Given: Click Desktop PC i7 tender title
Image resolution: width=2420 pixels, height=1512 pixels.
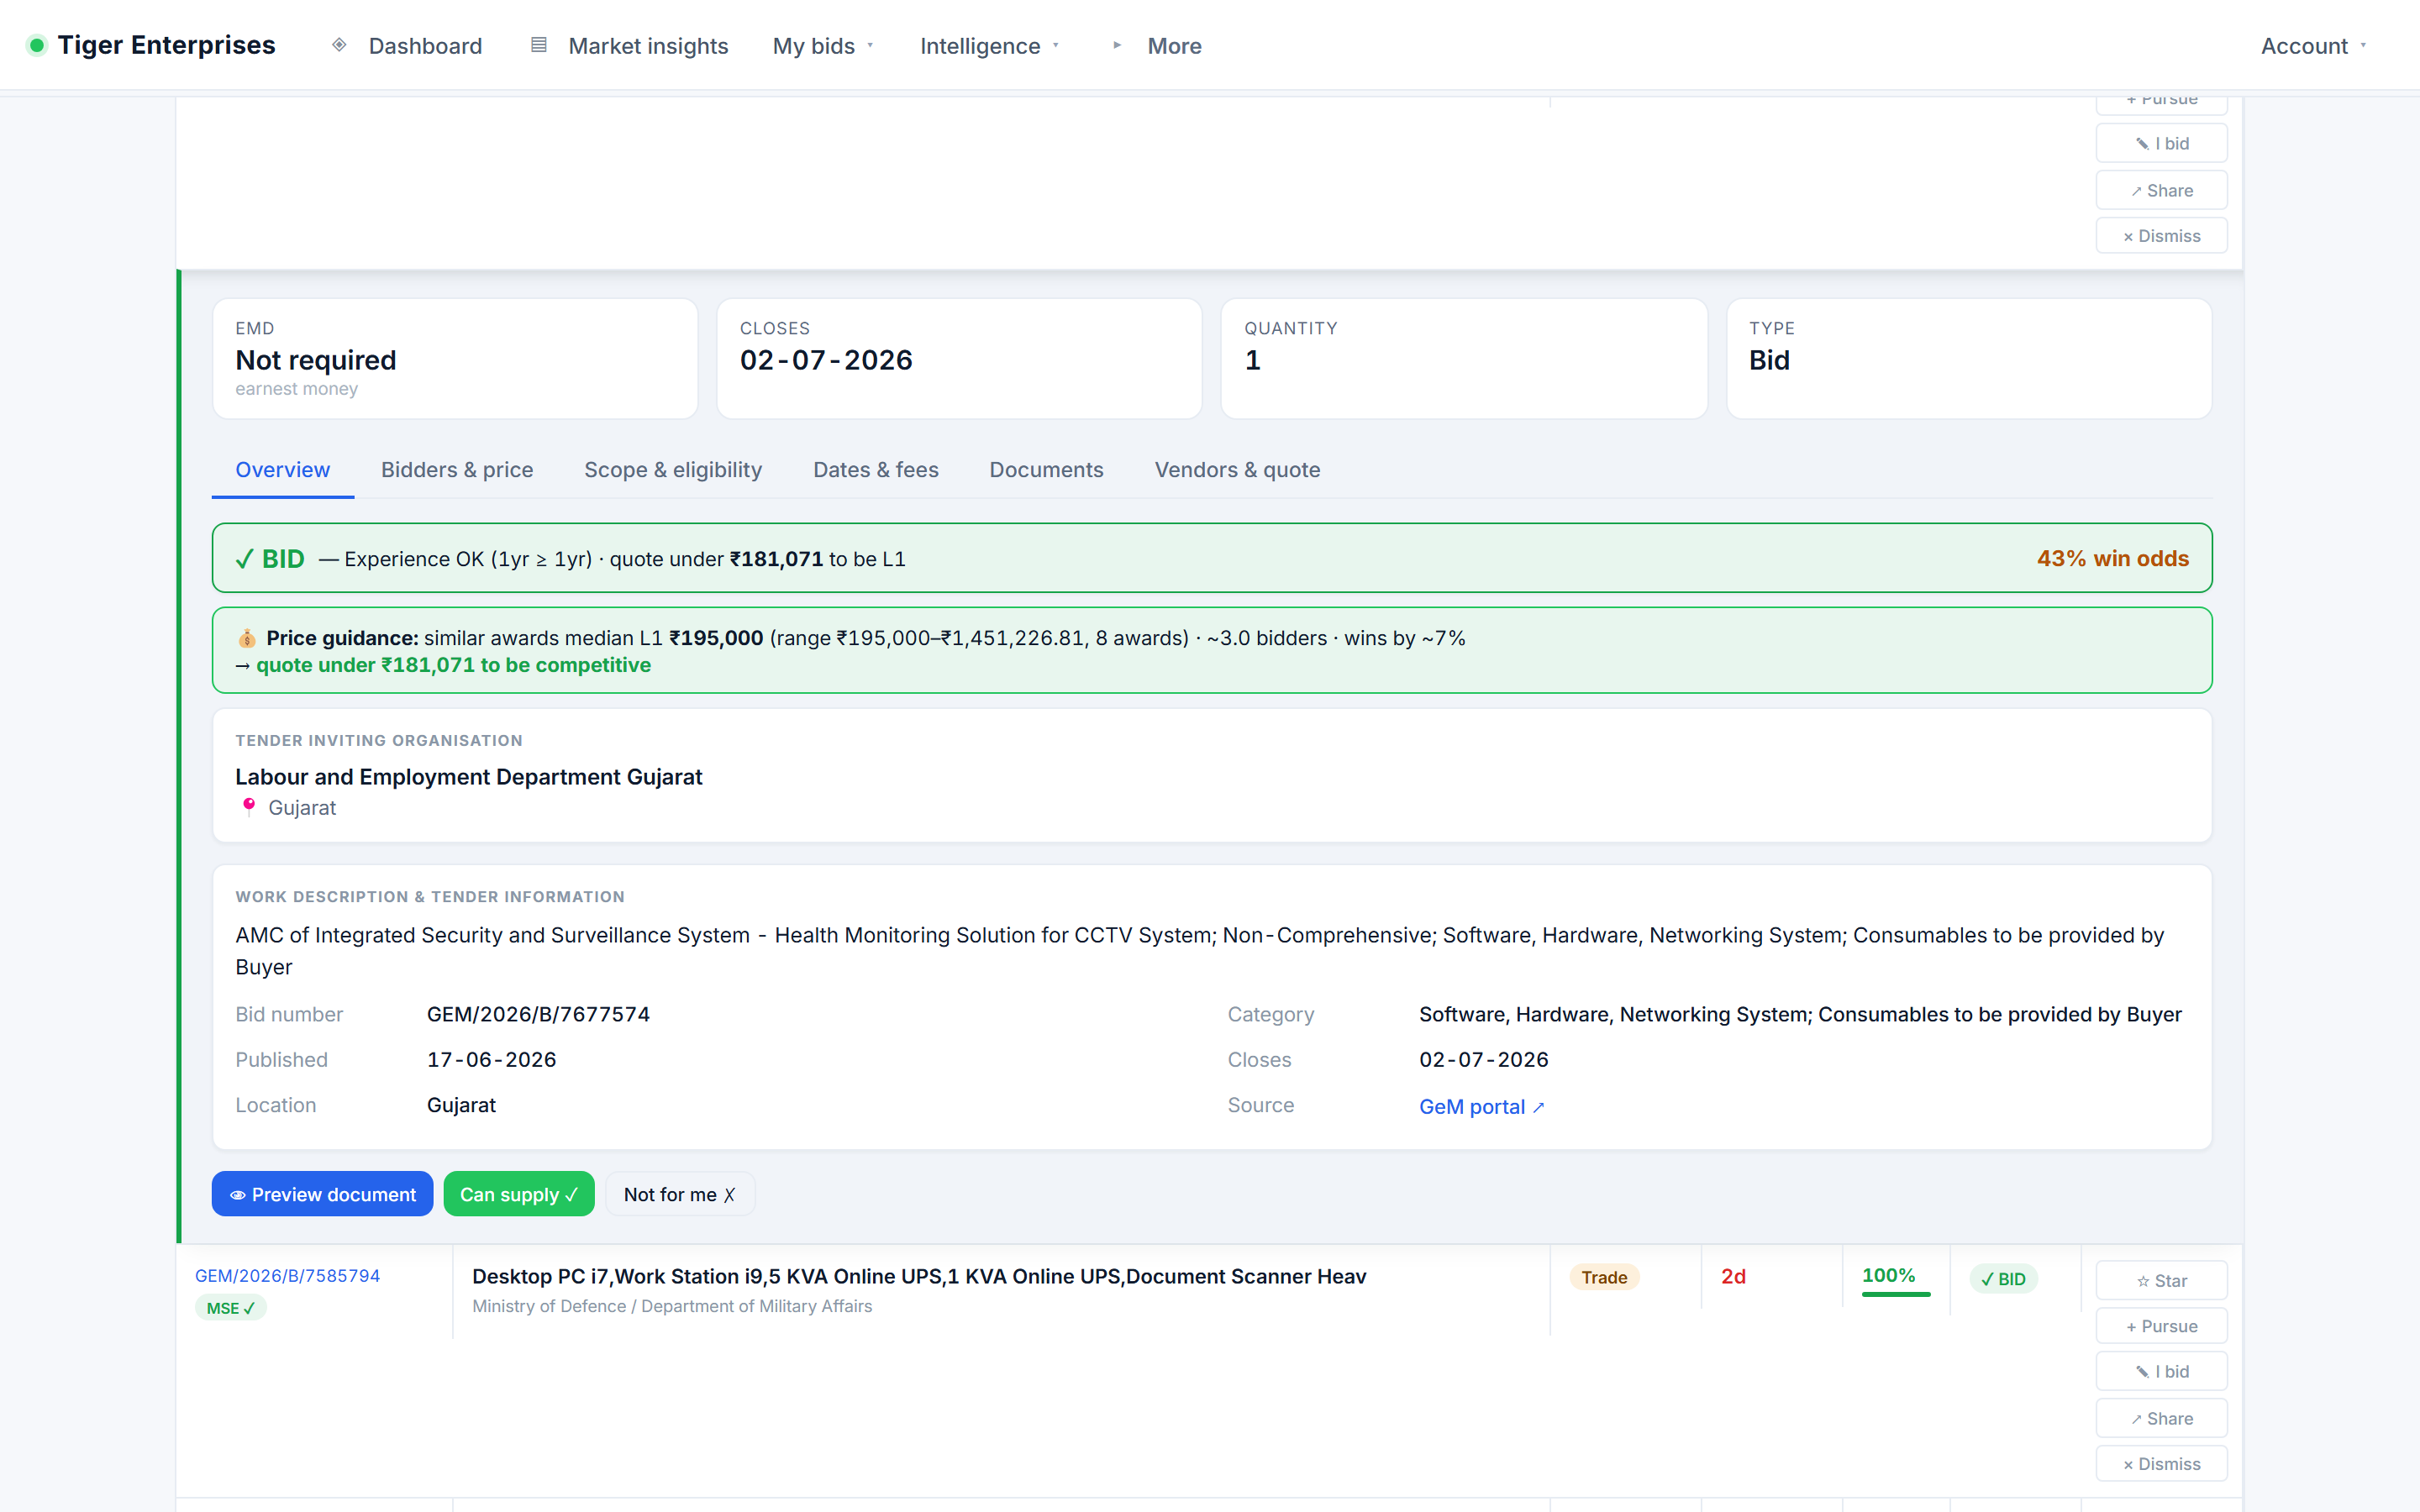Looking at the screenshot, I should pyautogui.click(x=919, y=1276).
